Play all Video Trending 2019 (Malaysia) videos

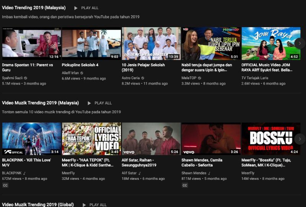(x=86, y=8)
